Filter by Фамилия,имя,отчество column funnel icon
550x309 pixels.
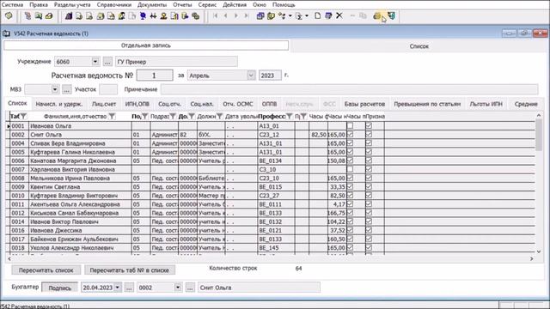click(112, 117)
